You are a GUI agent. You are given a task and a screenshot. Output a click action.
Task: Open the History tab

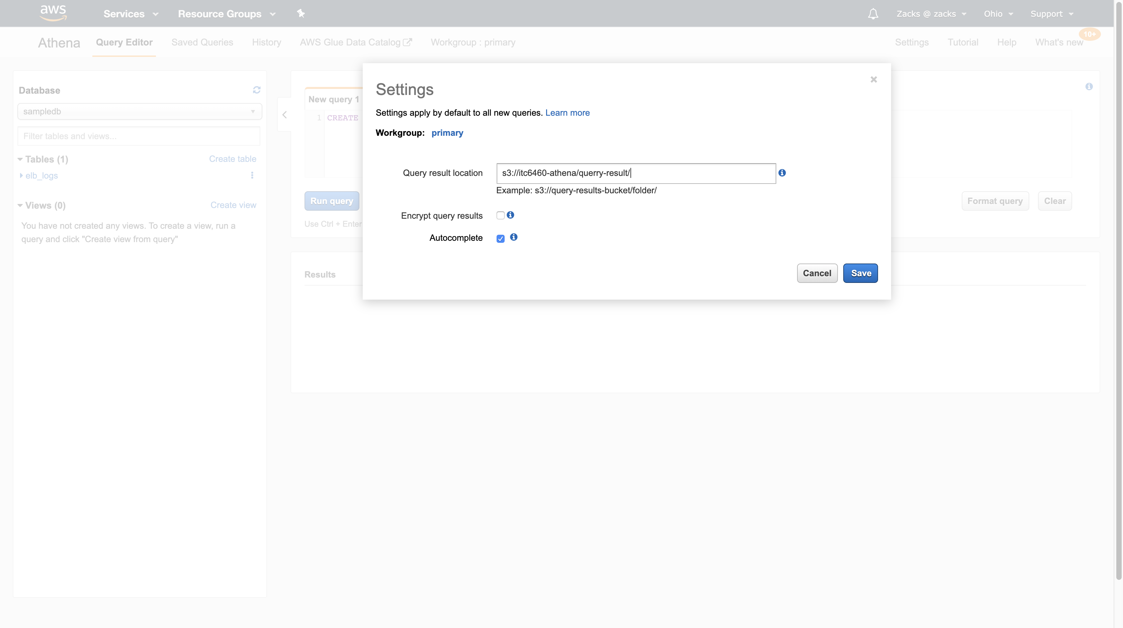tap(266, 42)
